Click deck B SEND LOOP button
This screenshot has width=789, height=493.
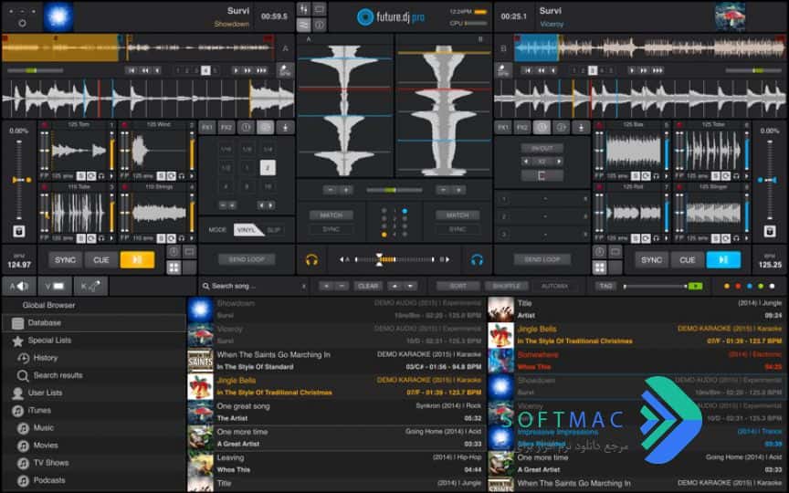click(x=542, y=259)
